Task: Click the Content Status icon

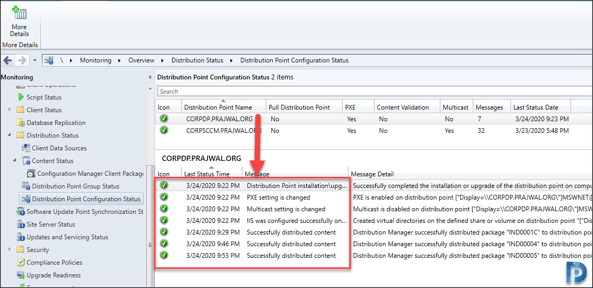Action: pos(25,161)
